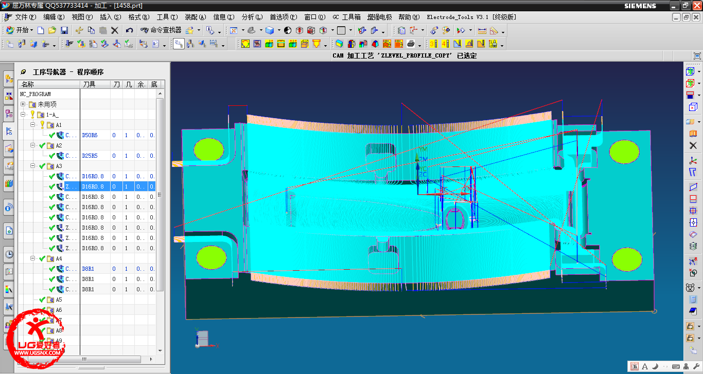Click the 刀具 column header
Screen dimensions: 703x374
[95, 84]
